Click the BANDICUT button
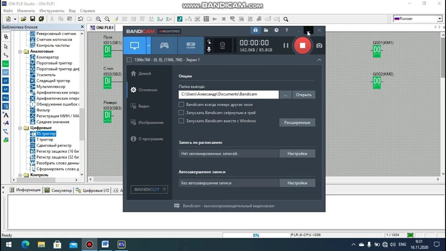Viewport: 446px width, 251px height. click(149, 189)
